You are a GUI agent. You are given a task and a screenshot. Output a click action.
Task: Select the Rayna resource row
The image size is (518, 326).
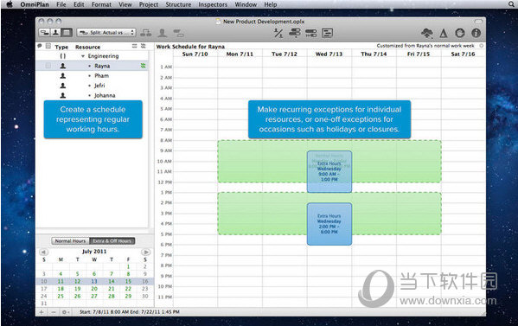(x=92, y=66)
